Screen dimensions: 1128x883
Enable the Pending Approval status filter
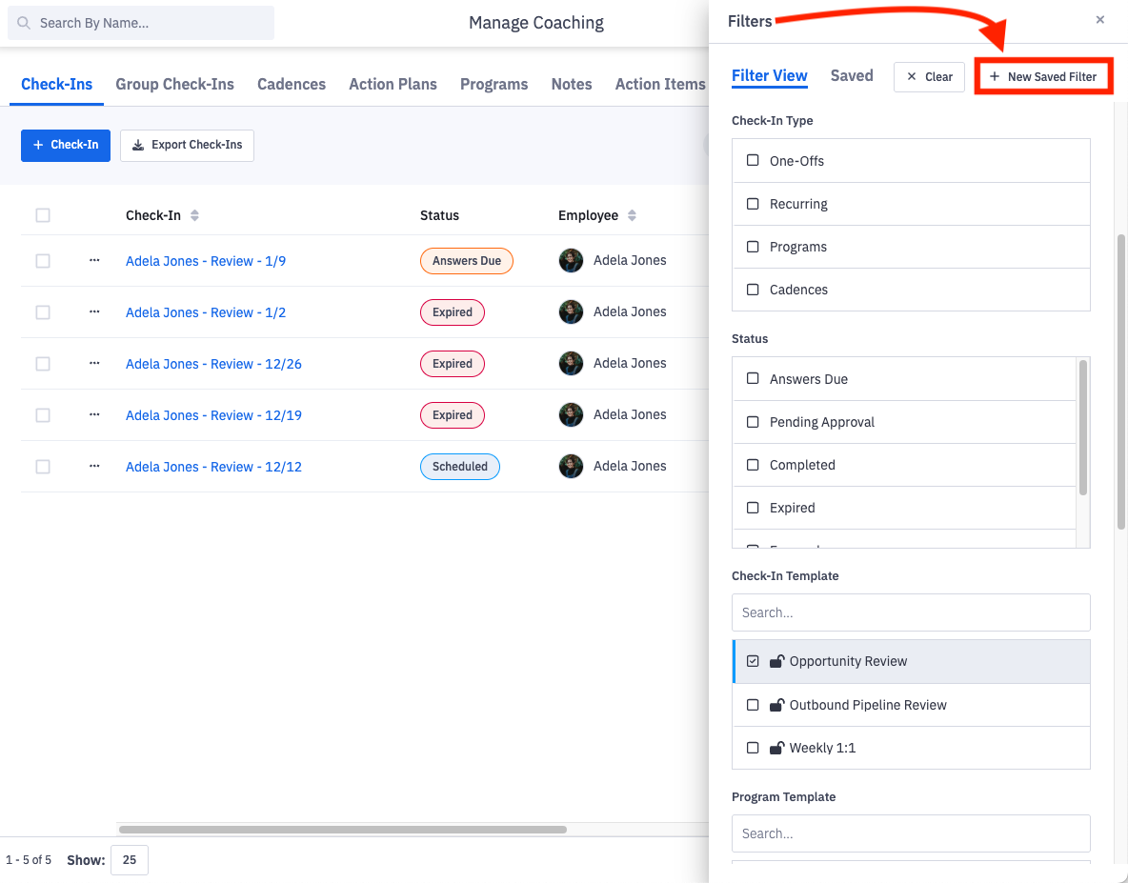(x=753, y=421)
